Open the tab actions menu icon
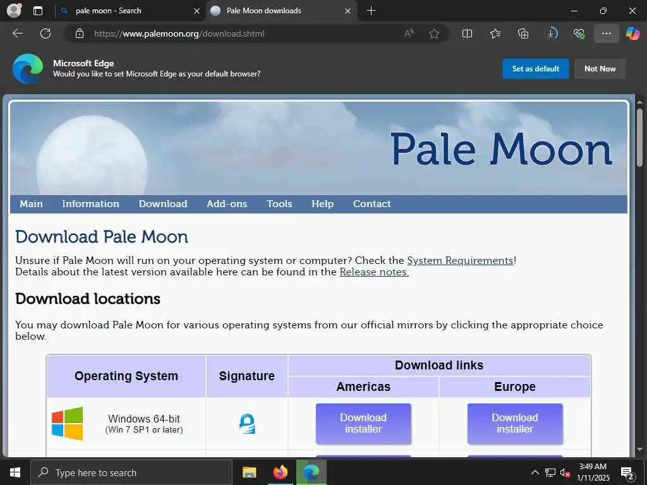Viewport: 647px width, 485px height. (37, 11)
